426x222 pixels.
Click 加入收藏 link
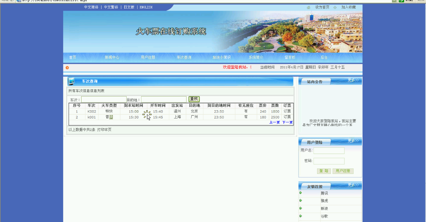pyautogui.click(x=348, y=7)
